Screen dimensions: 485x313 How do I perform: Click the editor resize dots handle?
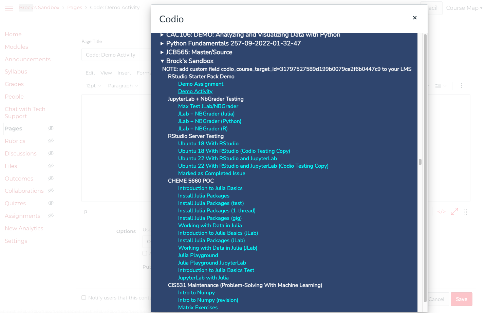(x=466, y=212)
